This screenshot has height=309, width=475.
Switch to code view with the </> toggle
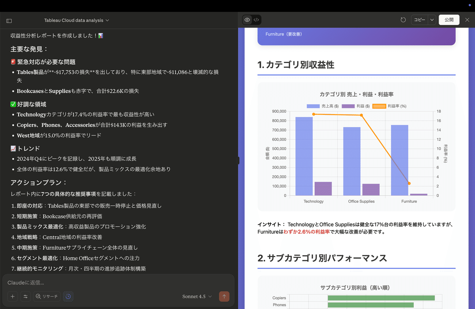[x=256, y=19]
